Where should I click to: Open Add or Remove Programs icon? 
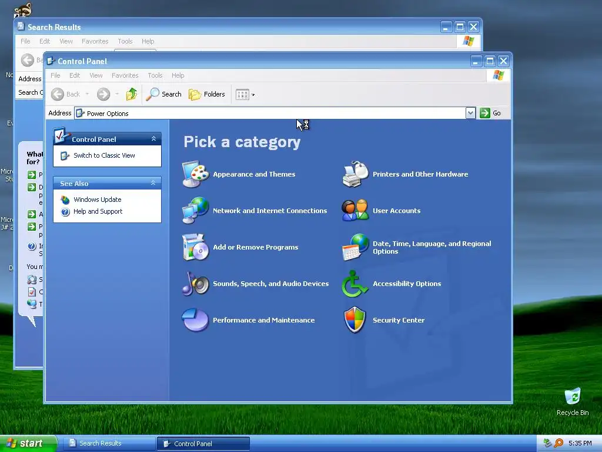(196, 247)
